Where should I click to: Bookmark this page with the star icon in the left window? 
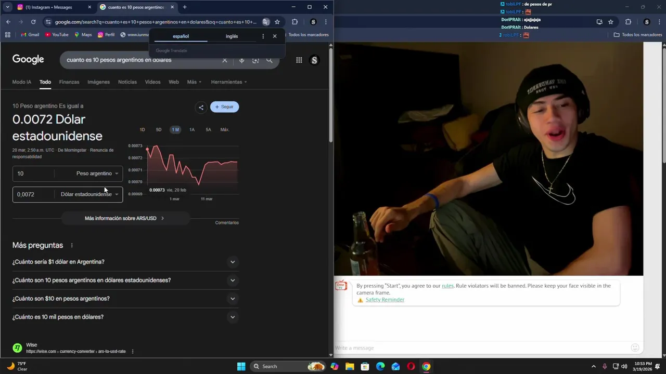pyautogui.click(x=277, y=22)
